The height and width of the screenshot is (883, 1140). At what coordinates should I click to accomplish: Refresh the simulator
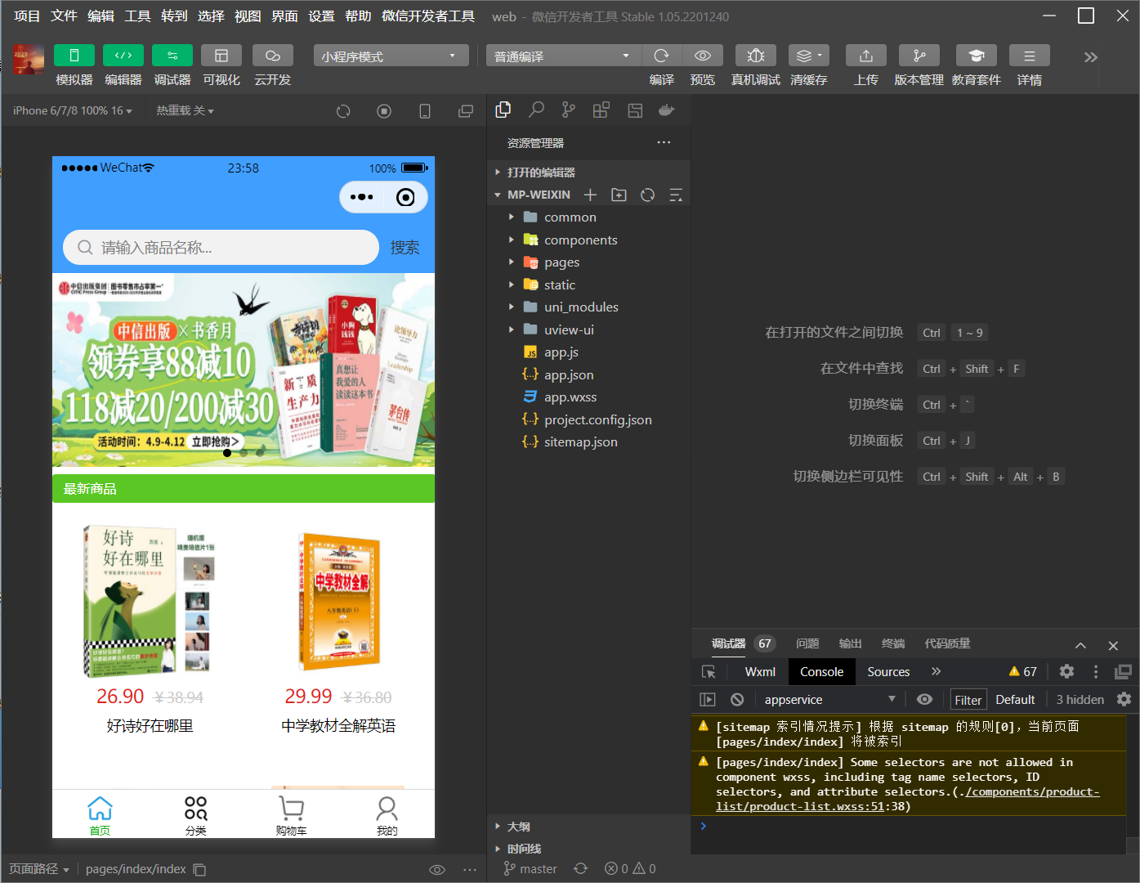click(x=343, y=111)
